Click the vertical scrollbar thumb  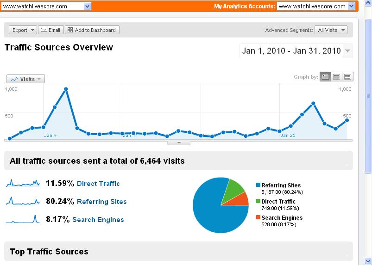tap(368, 96)
